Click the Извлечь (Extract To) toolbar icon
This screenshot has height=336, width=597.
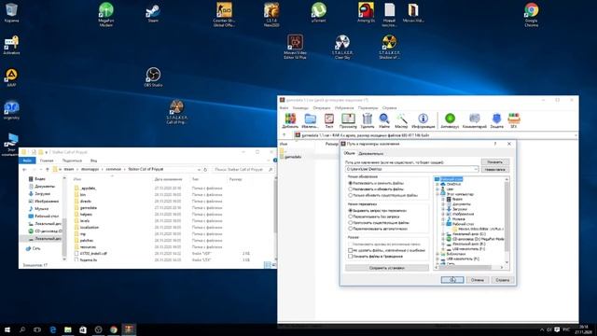pyautogui.click(x=310, y=120)
